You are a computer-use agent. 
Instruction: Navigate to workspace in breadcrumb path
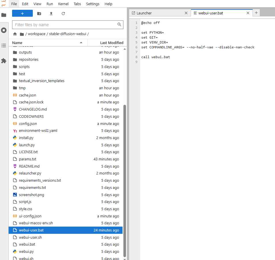click(x=37, y=34)
